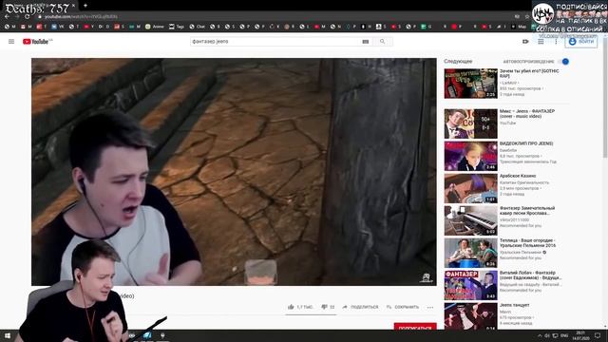The width and height of the screenshot is (608, 342).
Task: Open the more actions ellipsis under the video
Action: [x=430, y=307]
